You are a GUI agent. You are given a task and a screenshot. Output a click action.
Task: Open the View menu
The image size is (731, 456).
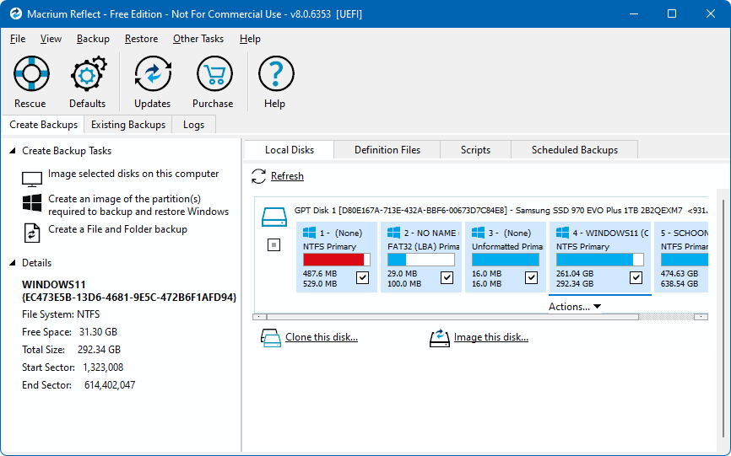coord(51,39)
